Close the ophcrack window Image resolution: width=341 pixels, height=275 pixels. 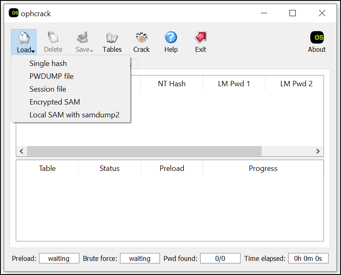[322, 13]
